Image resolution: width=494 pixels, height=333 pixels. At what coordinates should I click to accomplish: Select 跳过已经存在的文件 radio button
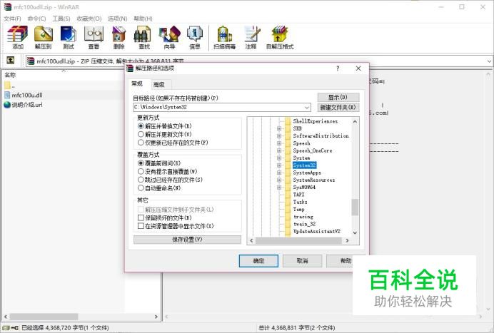141,180
